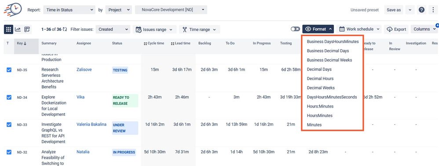Click the UNDER REVIEW status badge
This screenshot has width=439, height=166.
point(125,128)
